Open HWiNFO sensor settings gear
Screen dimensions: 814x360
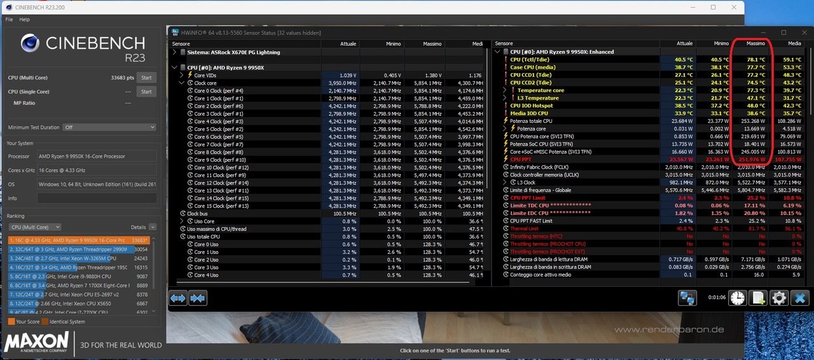pyautogui.click(x=779, y=298)
